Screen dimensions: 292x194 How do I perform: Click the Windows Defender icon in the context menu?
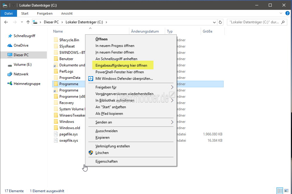(x=91, y=79)
